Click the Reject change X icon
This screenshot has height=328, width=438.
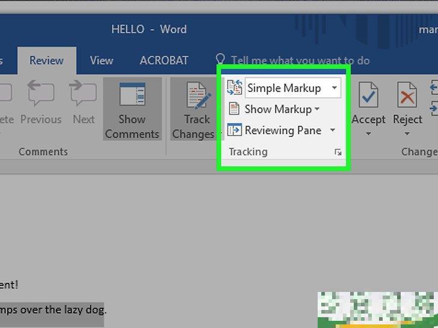coord(407,96)
